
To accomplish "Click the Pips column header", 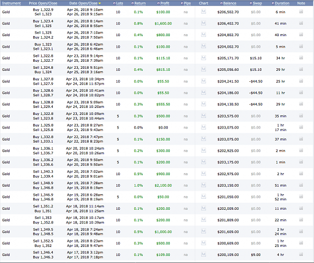I will 187,3.
